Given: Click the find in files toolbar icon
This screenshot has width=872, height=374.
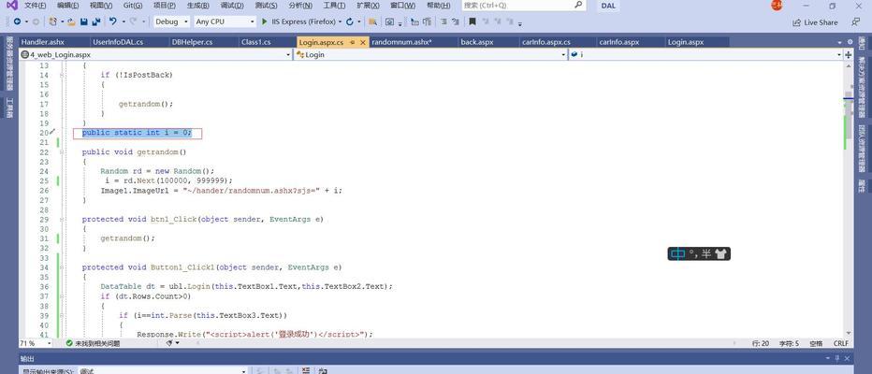Looking at the screenshot, I should pyautogui.click(x=372, y=22).
